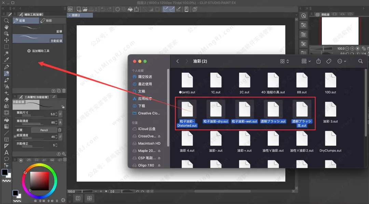369x204 pixels.
Task: Select the Eraser tool
Action: pos(6,100)
